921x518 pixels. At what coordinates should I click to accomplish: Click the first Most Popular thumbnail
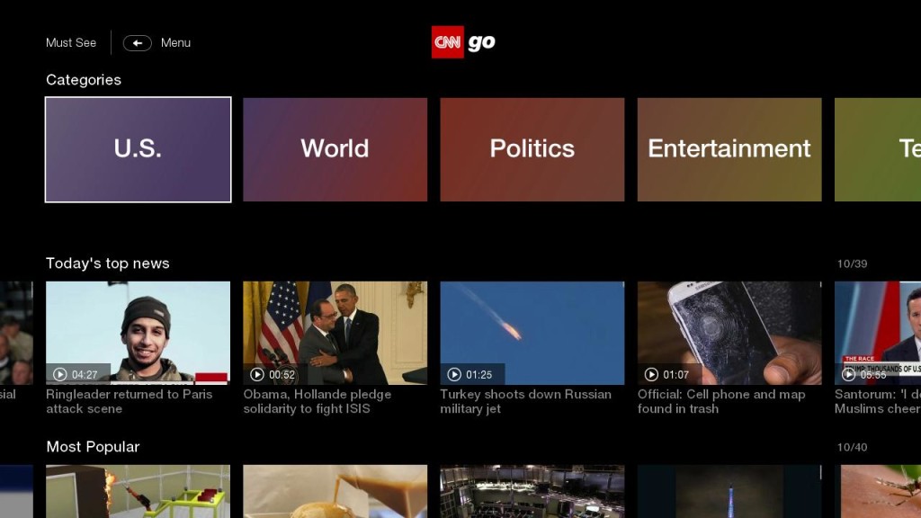point(138,492)
